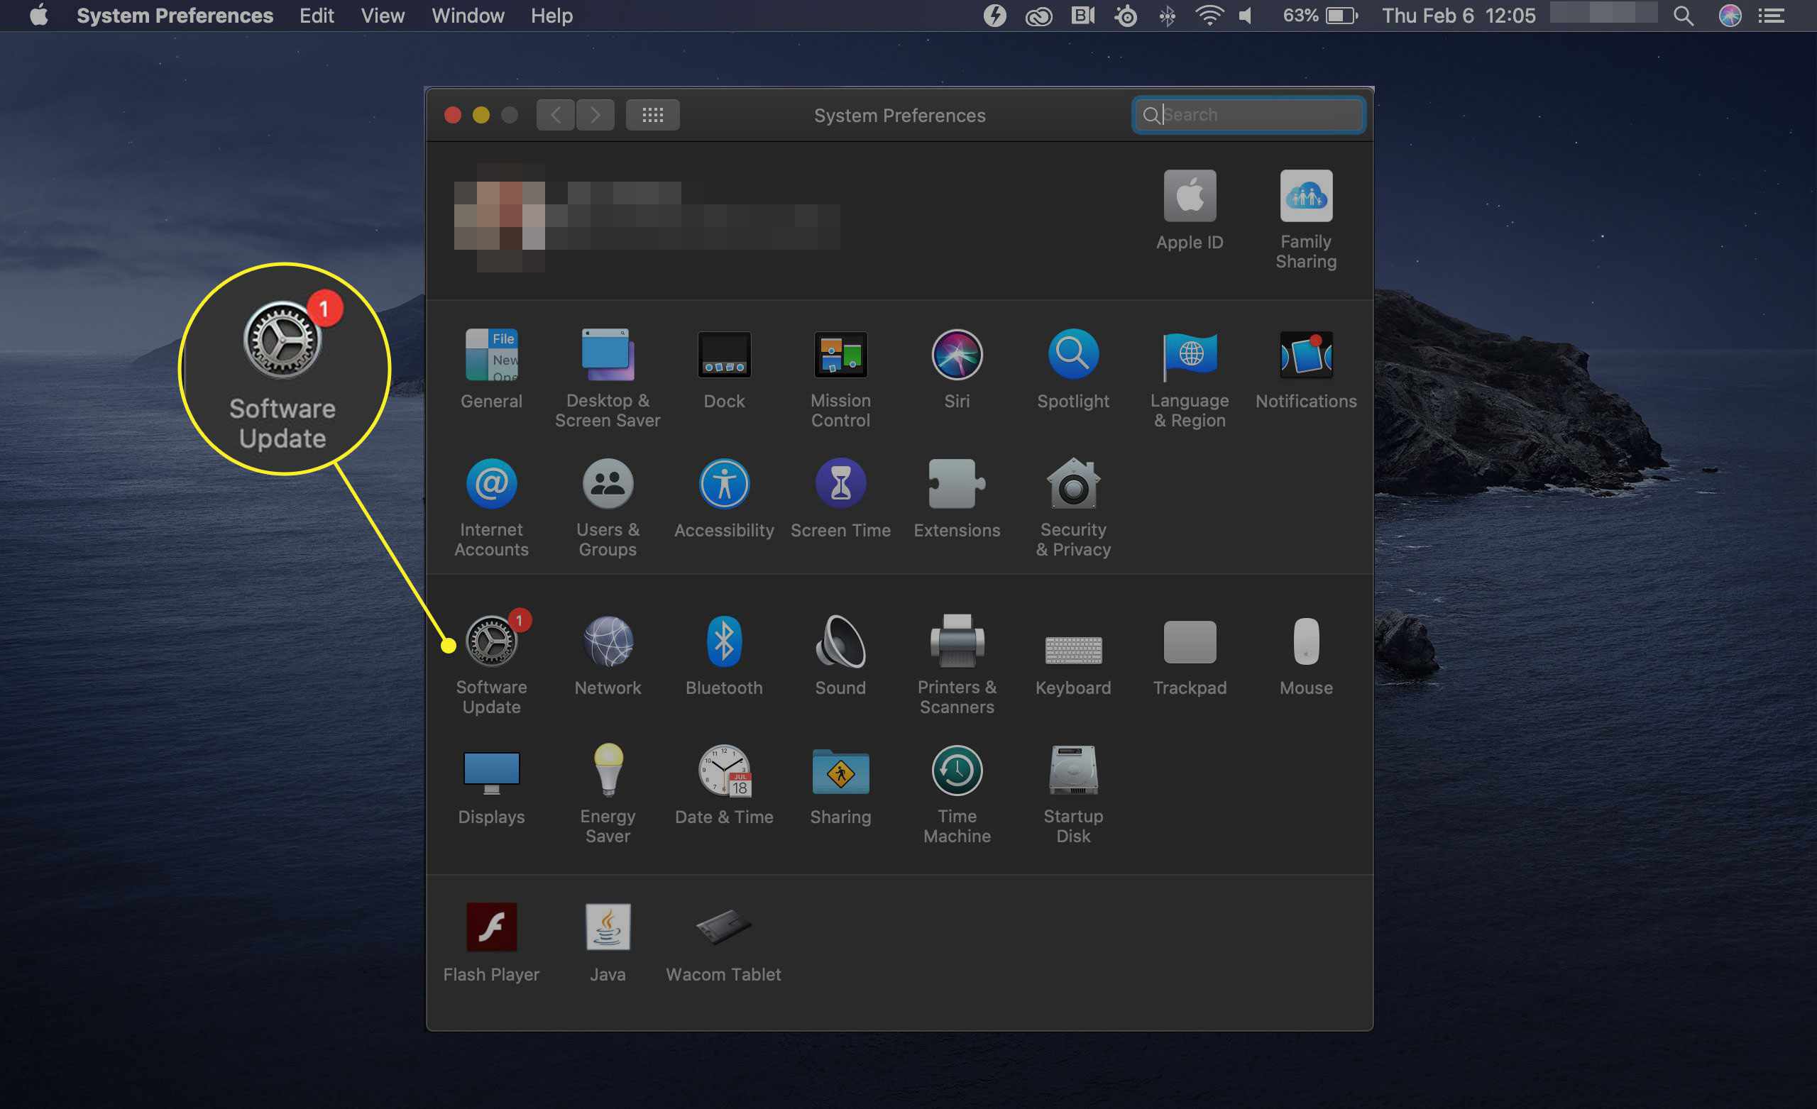Screen dimensions: 1817x1109
Task: Open Users & Groups preferences
Action: (608, 484)
